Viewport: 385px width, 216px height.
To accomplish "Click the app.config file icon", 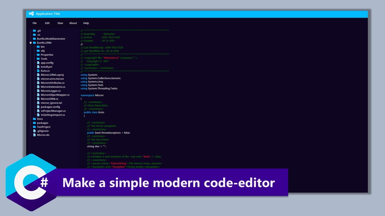I will point(38,63).
